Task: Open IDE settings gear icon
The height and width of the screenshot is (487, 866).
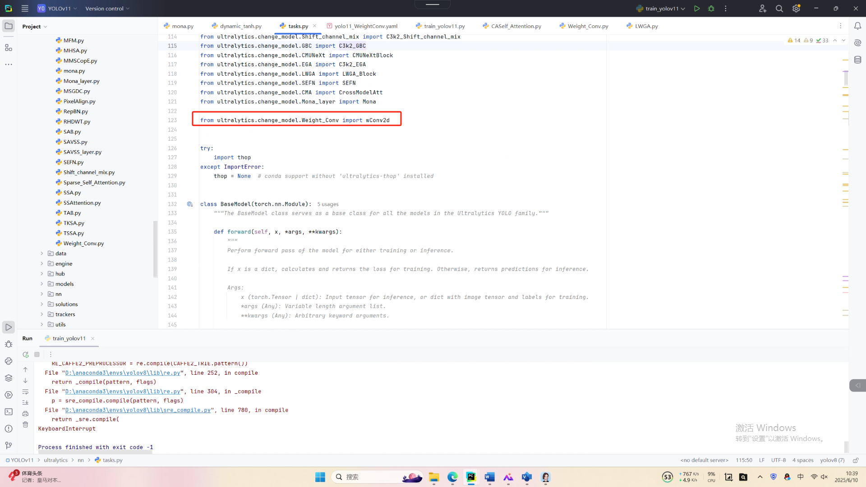Action: coord(796,9)
